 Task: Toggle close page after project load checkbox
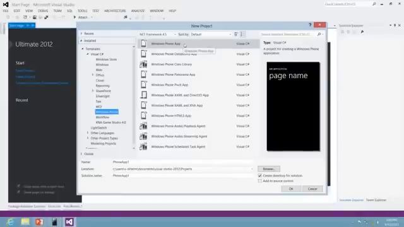pyautogui.click(x=18, y=186)
